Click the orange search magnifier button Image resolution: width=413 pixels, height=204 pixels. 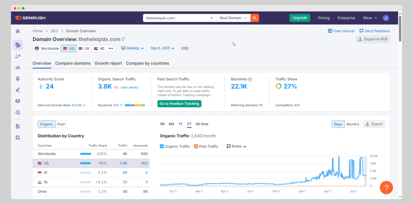point(254,18)
